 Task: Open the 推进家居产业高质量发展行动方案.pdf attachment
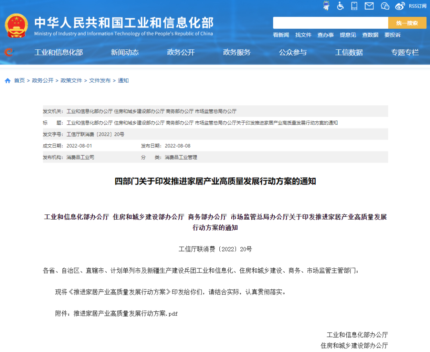(x=125, y=314)
